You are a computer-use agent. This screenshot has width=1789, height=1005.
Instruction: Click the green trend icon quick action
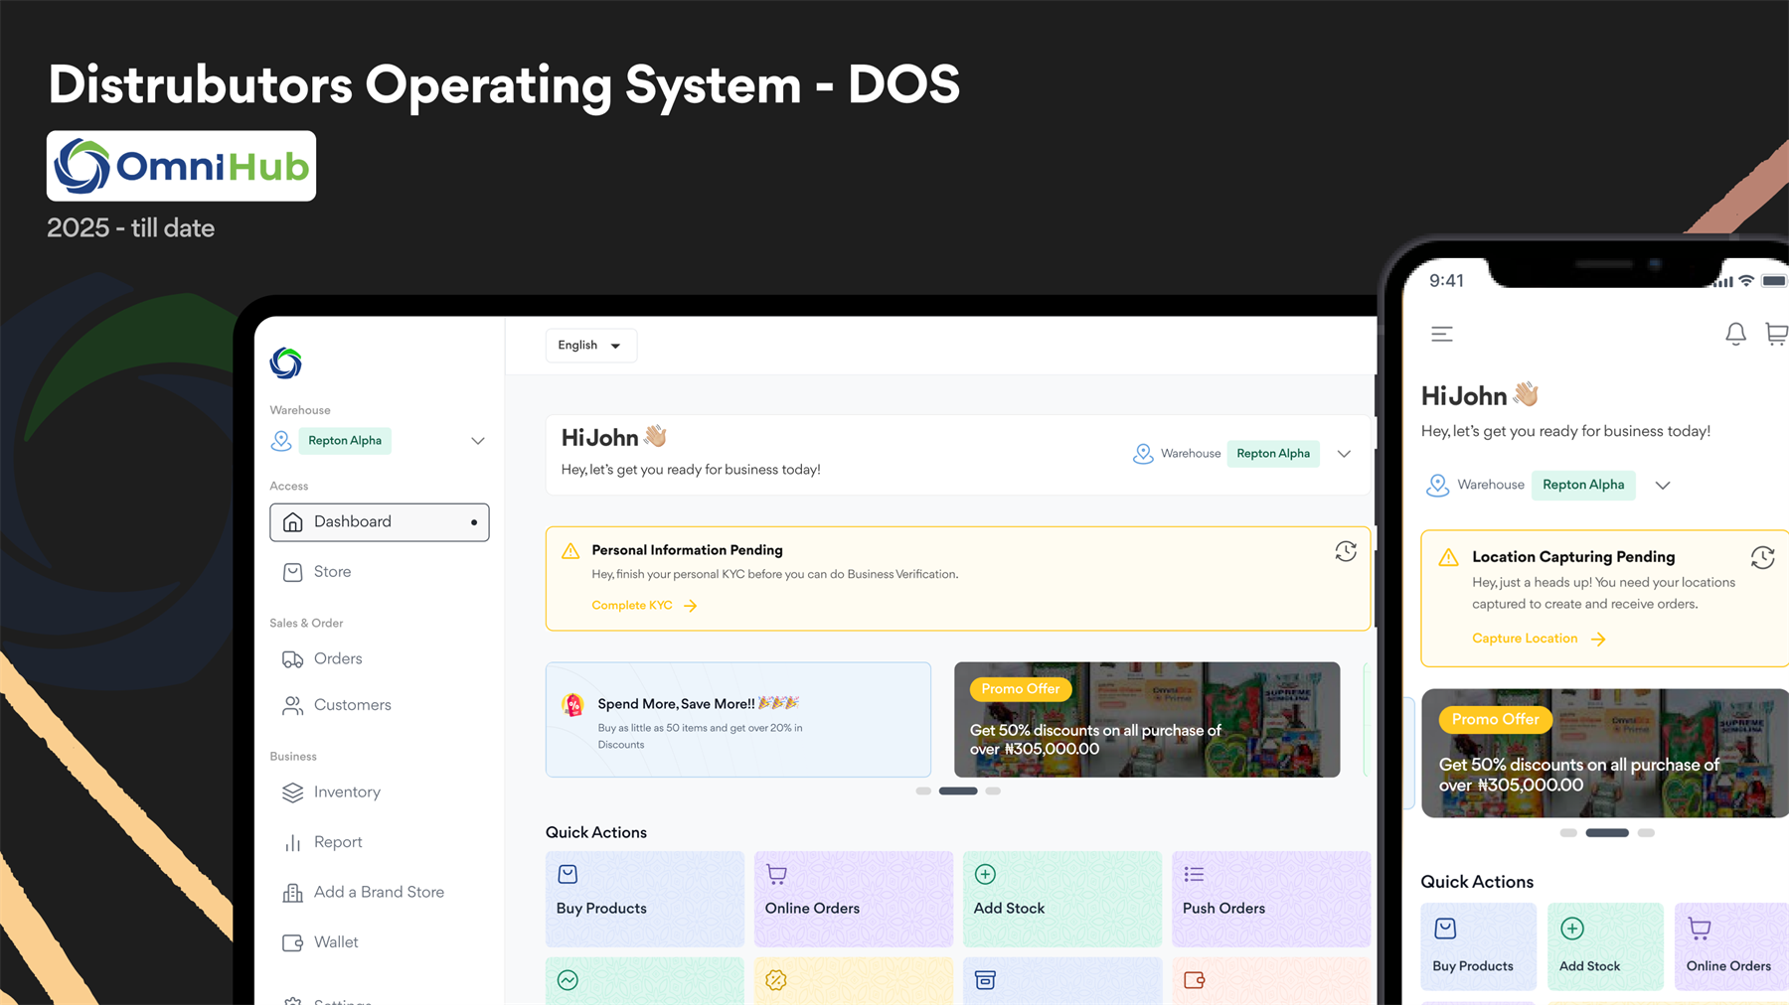click(568, 981)
